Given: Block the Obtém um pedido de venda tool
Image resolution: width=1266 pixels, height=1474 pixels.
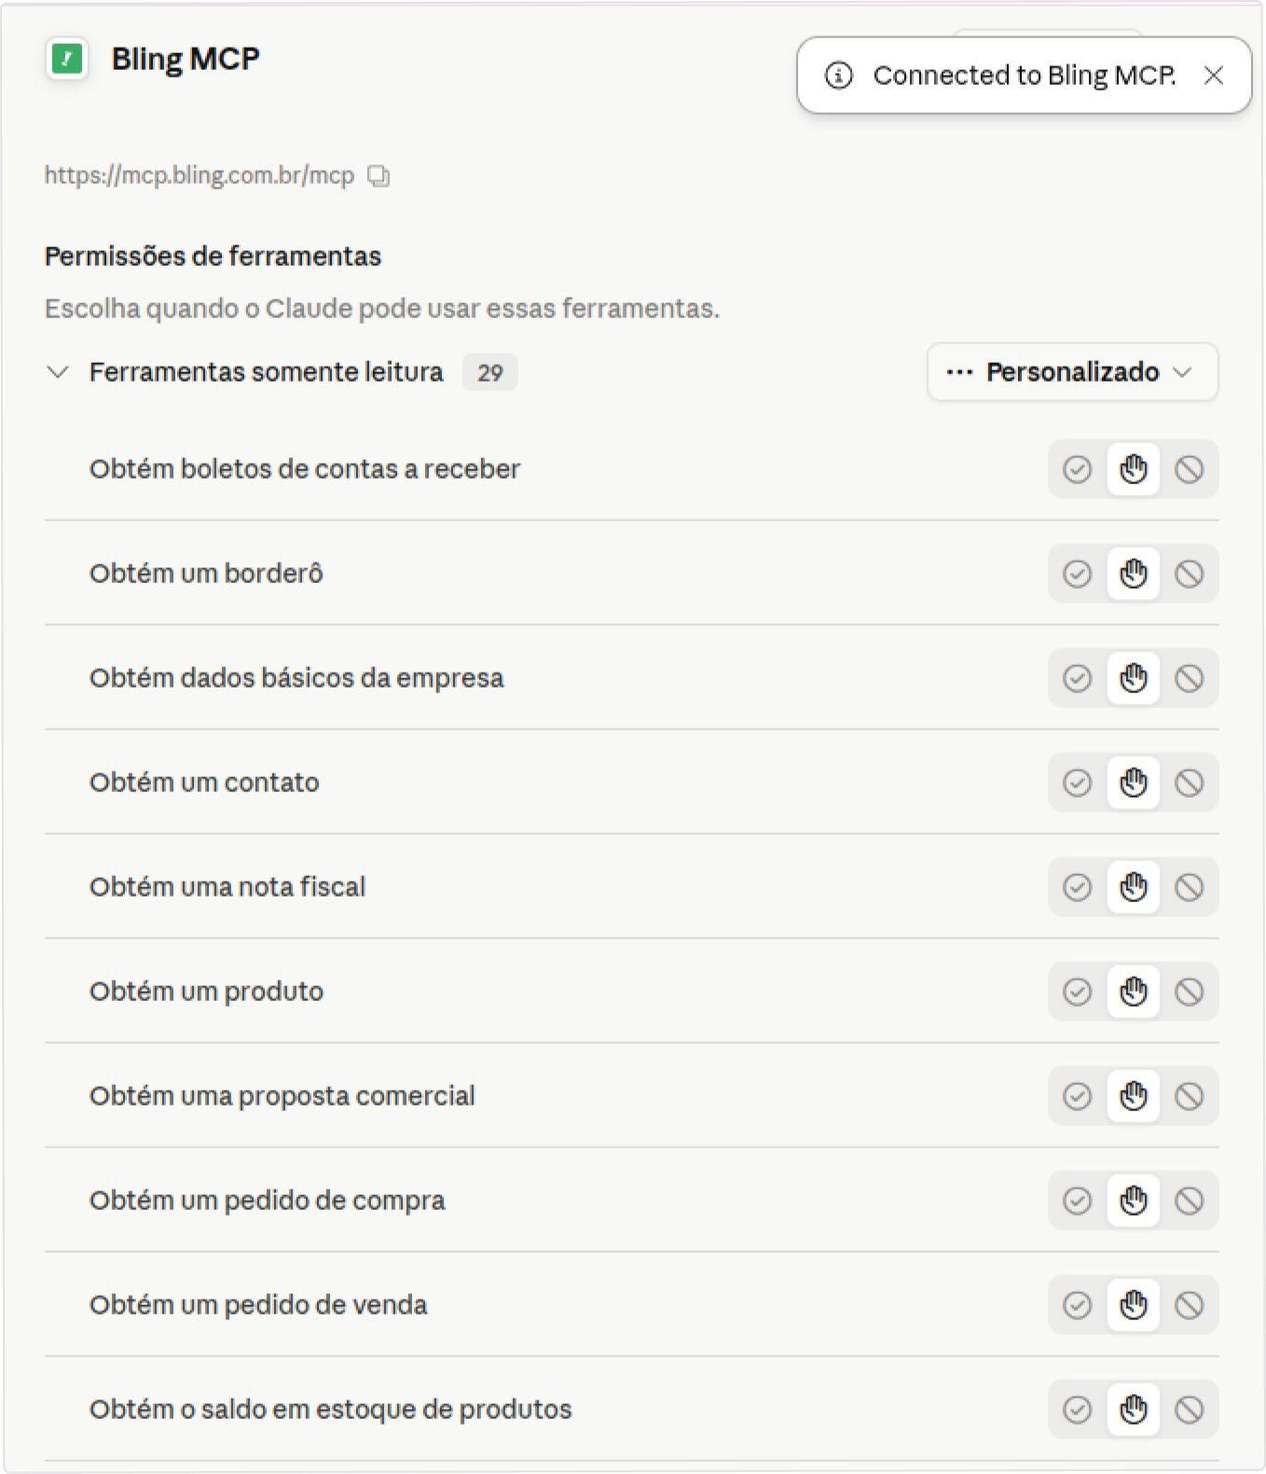Looking at the screenshot, I should [x=1190, y=1305].
